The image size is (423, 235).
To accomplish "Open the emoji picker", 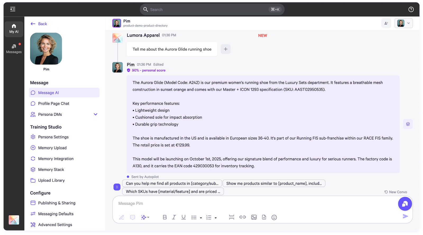I will [274, 217].
